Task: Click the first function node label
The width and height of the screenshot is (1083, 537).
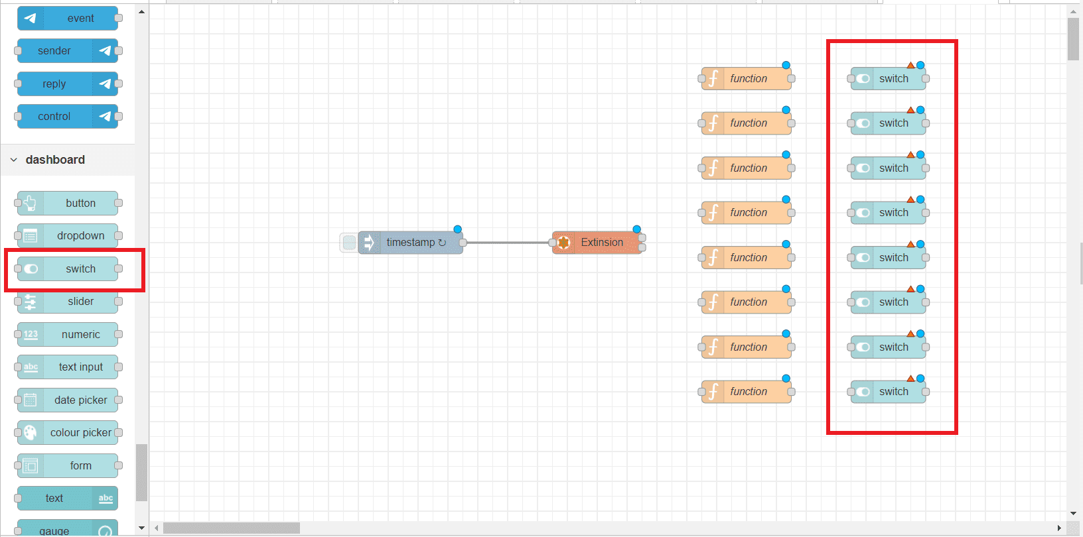Action: [749, 79]
